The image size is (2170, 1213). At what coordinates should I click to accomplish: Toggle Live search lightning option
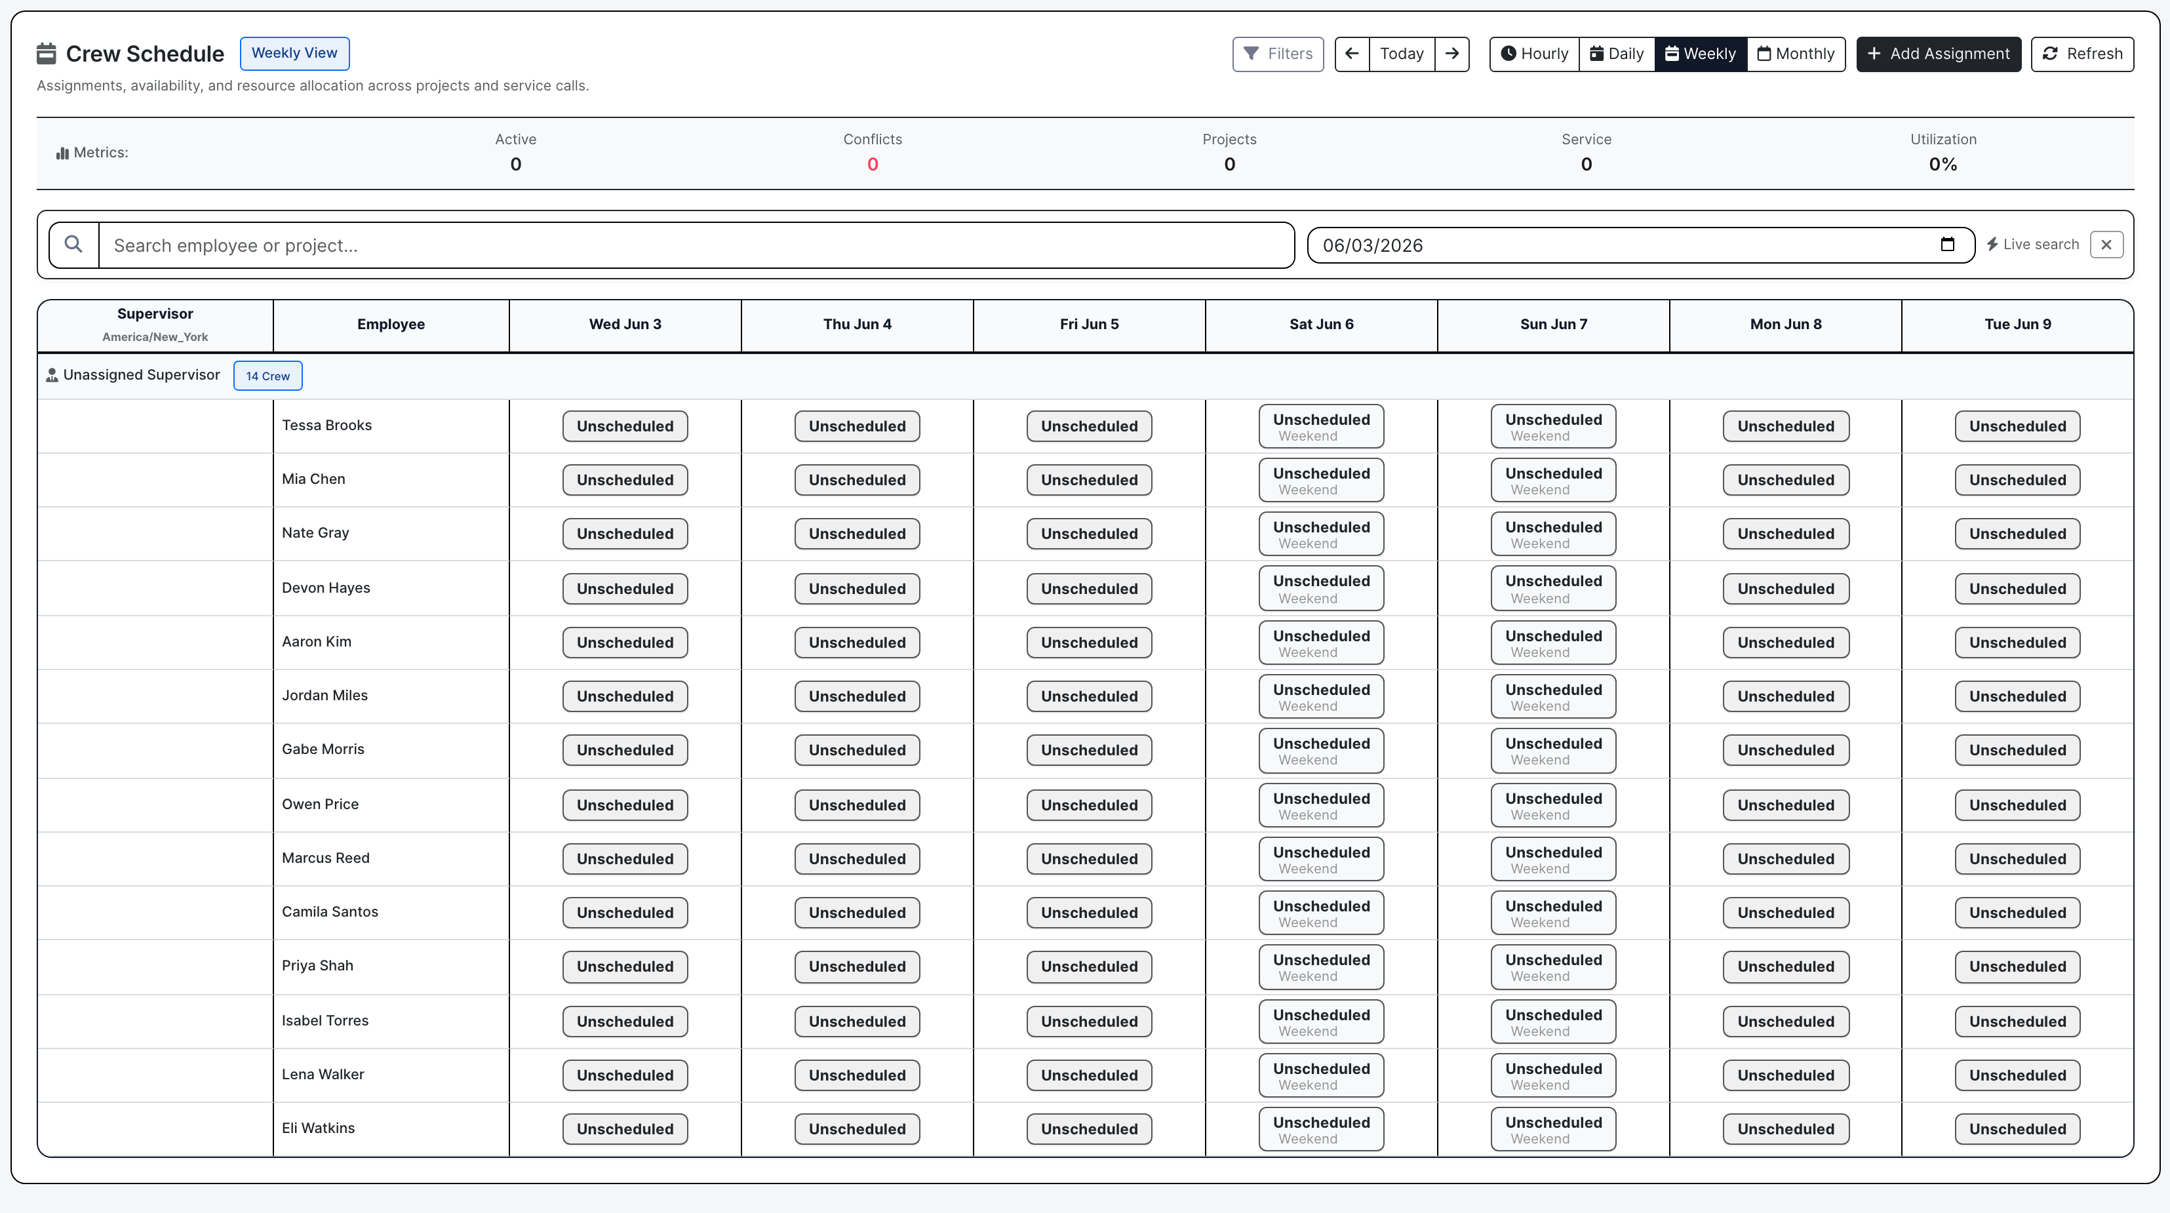click(x=2032, y=245)
